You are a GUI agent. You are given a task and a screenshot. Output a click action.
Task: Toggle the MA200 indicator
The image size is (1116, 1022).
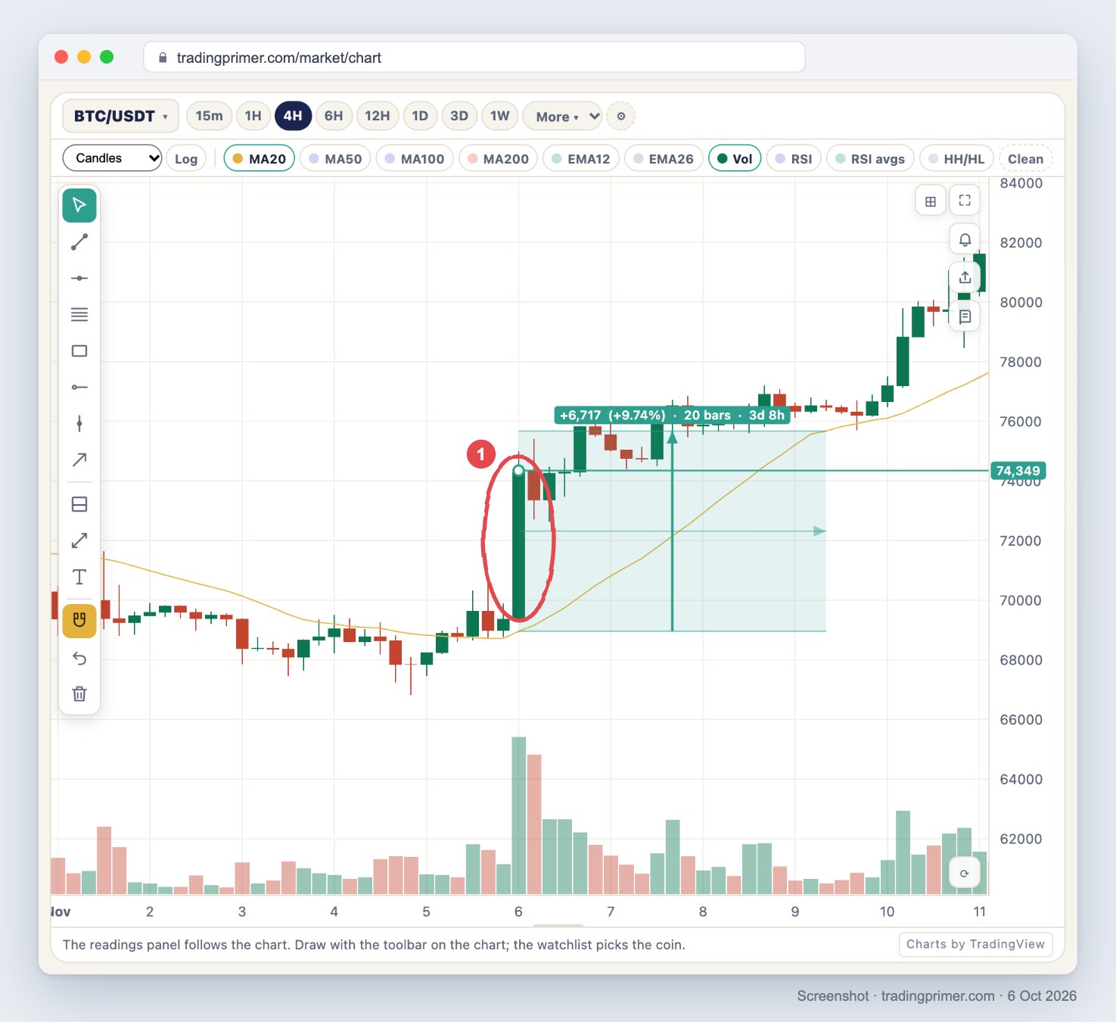pyautogui.click(x=499, y=158)
